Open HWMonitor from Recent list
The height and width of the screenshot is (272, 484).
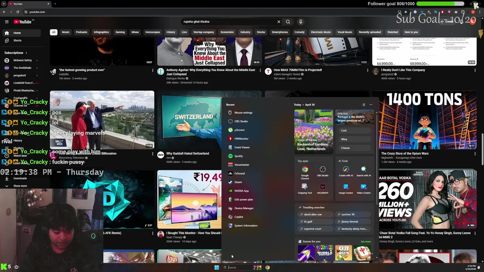241,139
